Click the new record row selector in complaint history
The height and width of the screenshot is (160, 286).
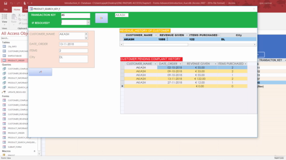tap(122, 86)
